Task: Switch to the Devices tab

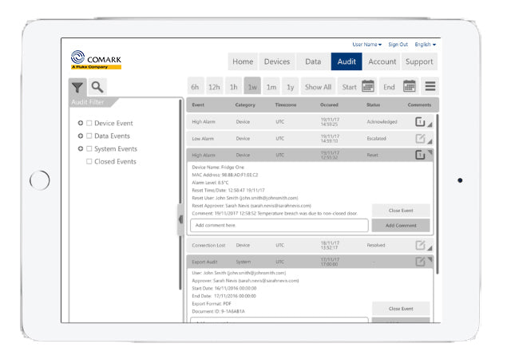Action: pyautogui.click(x=277, y=61)
